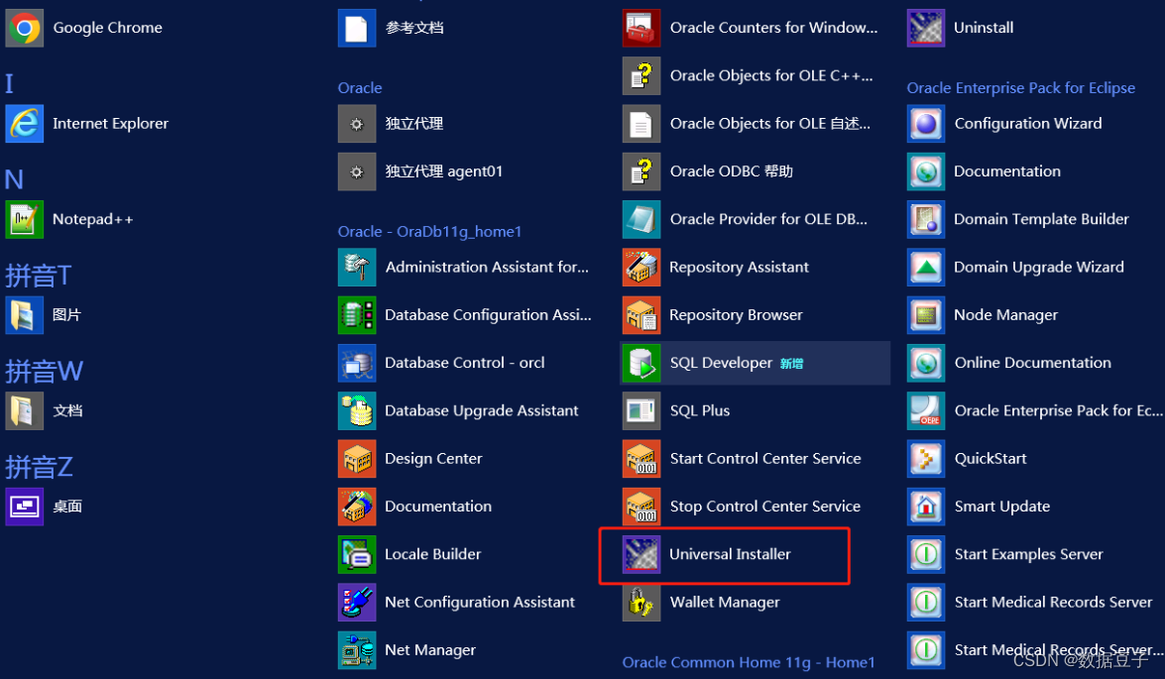Click the letter I group header
1165x679 pixels.
(10, 83)
